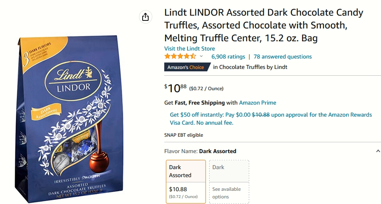Visit the Lindt Store link
The height and width of the screenshot is (204, 381).
(x=189, y=48)
